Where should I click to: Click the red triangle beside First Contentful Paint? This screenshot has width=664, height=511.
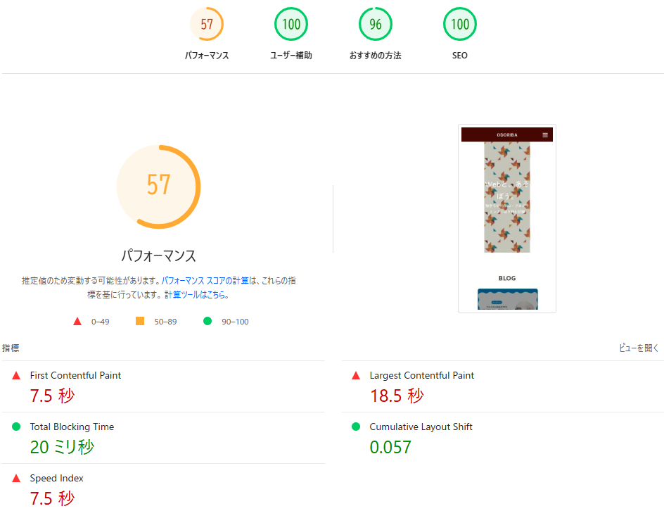[x=16, y=376]
